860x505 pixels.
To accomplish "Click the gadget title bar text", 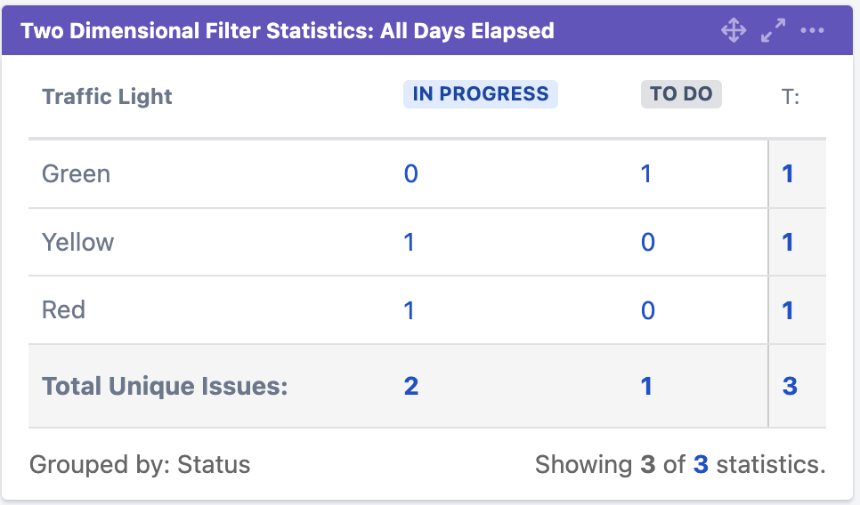I will (x=288, y=31).
